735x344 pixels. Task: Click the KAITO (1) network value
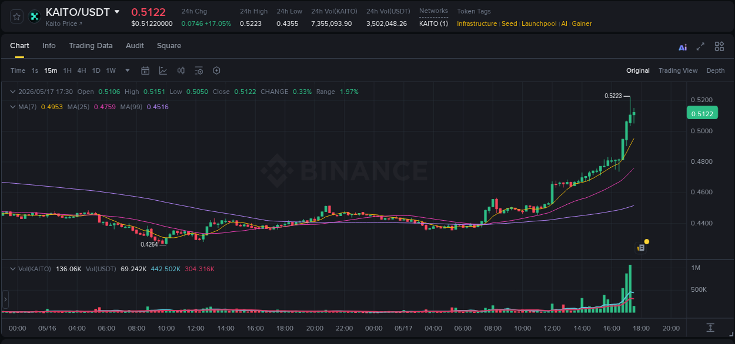(433, 23)
